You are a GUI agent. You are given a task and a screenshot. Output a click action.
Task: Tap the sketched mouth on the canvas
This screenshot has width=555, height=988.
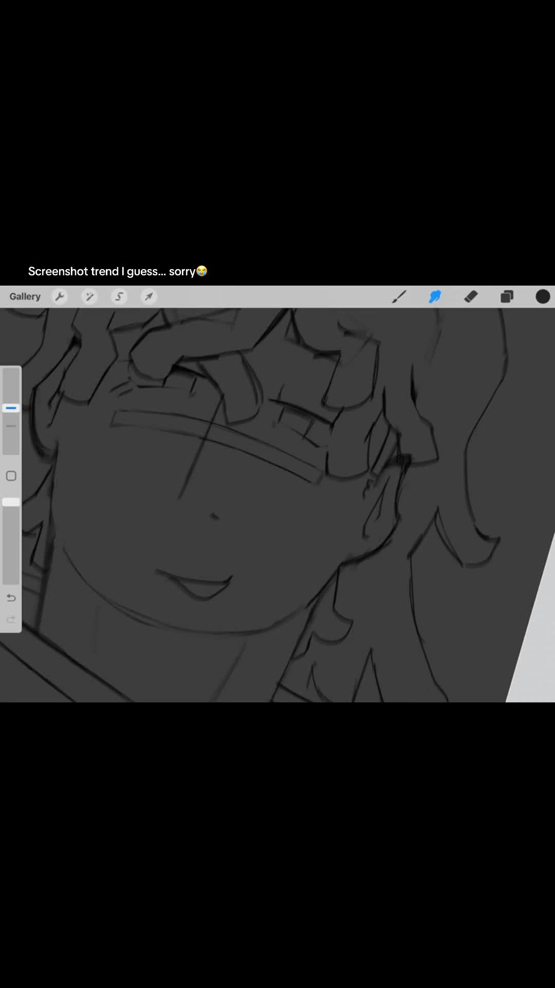(194, 584)
